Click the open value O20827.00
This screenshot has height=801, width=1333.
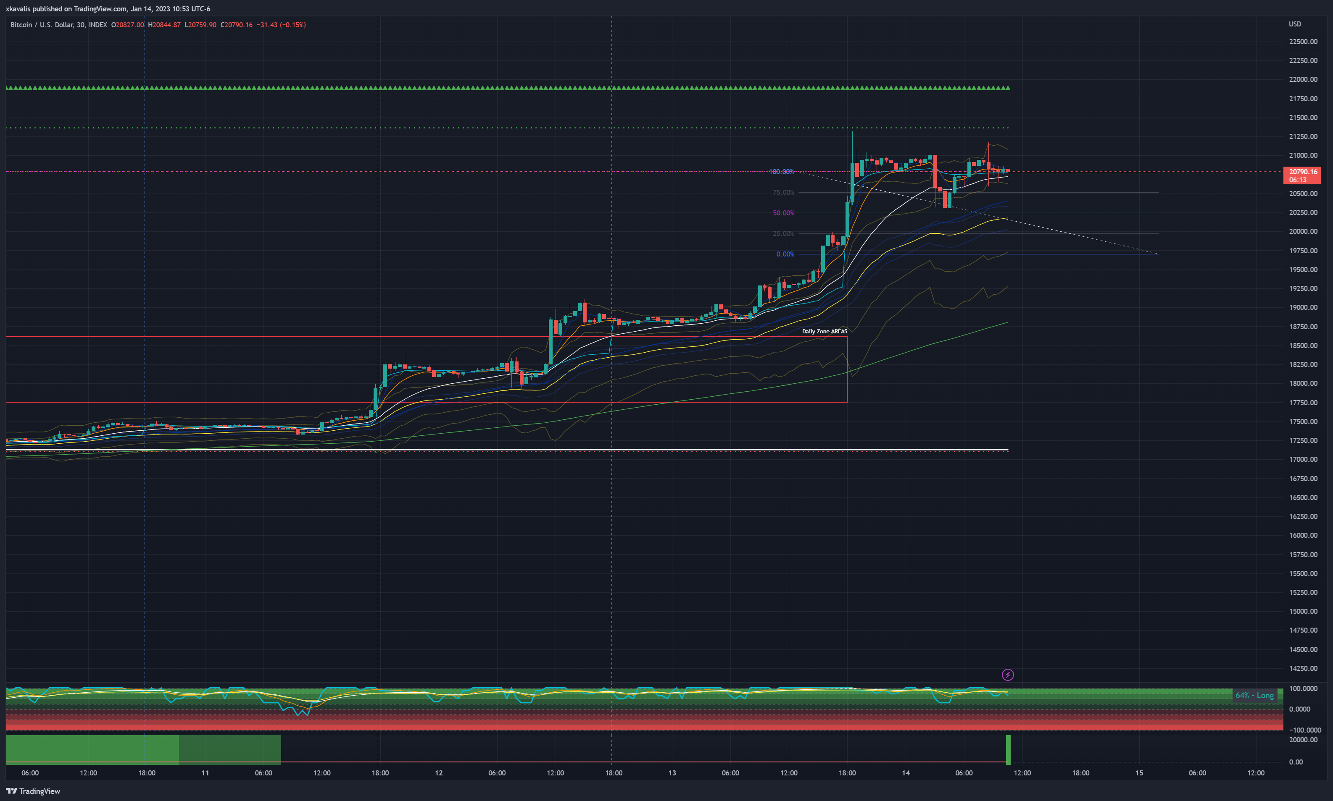point(127,25)
